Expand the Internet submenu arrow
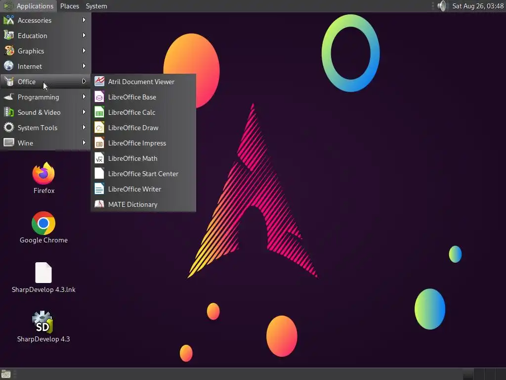This screenshot has height=380, width=506. coord(84,66)
